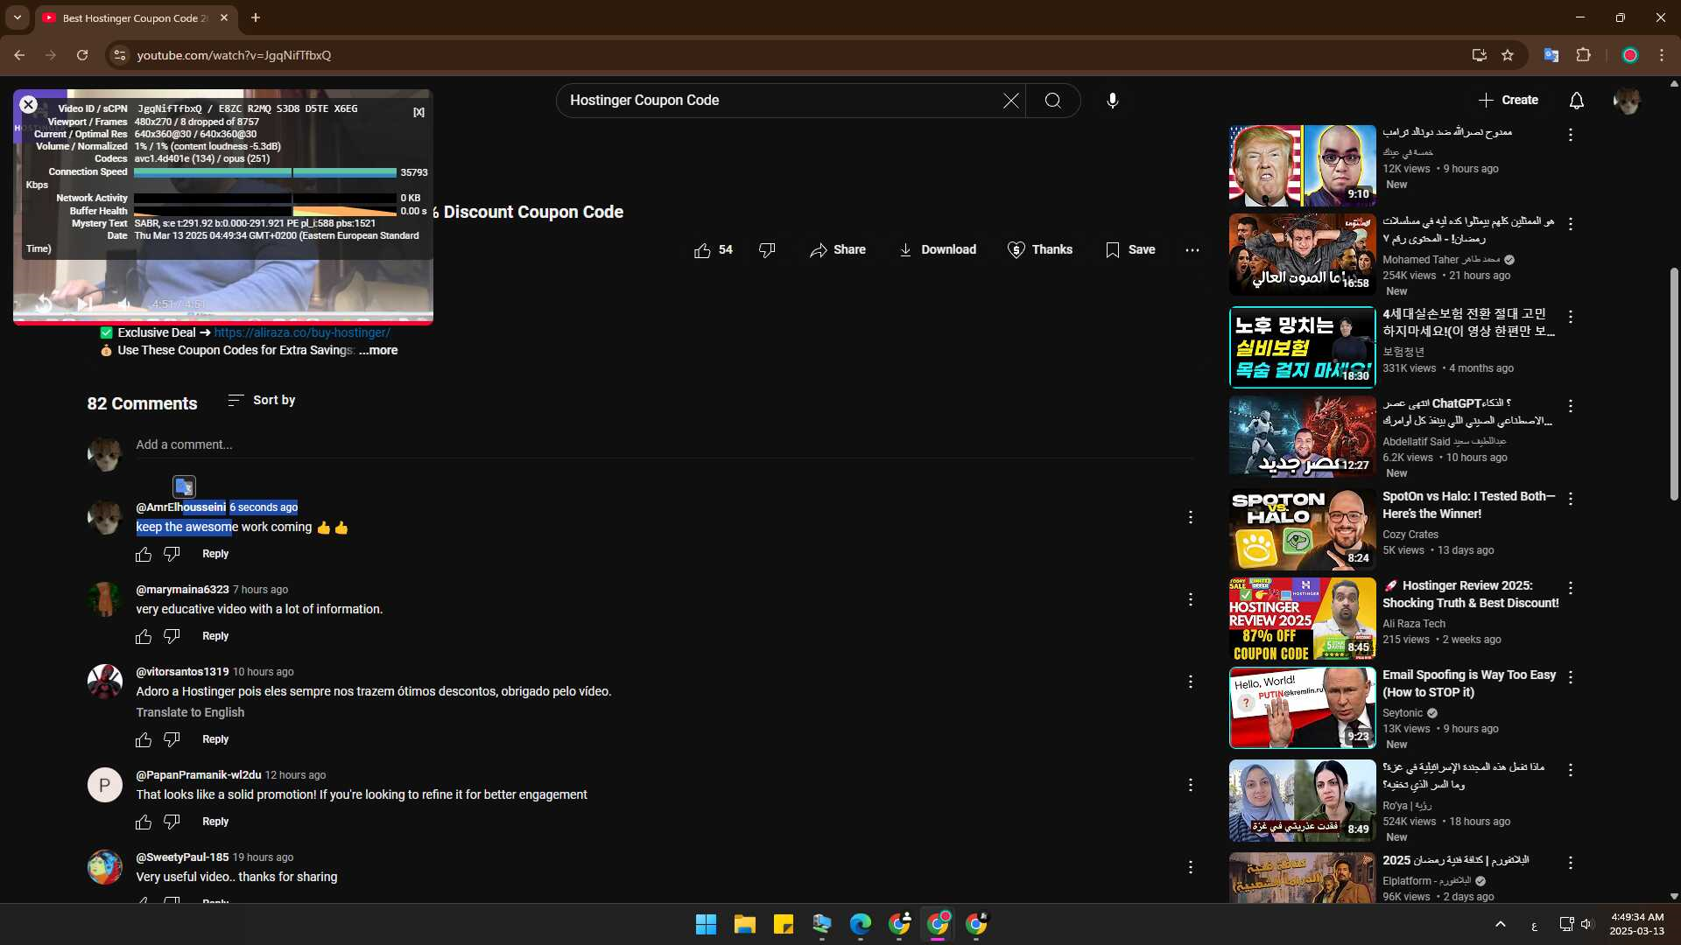Reload the YouTube page
Image resolution: width=1681 pixels, height=945 pixels.
click(x=82, y=55)
